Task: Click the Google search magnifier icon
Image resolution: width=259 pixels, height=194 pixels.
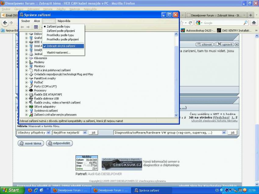Action: coord(246,23)
